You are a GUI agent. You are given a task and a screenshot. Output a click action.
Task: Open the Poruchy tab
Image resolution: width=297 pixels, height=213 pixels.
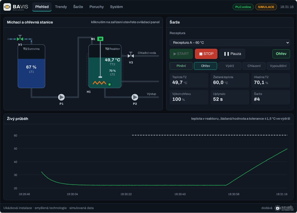pyautogui.click(x=96, y=7)
